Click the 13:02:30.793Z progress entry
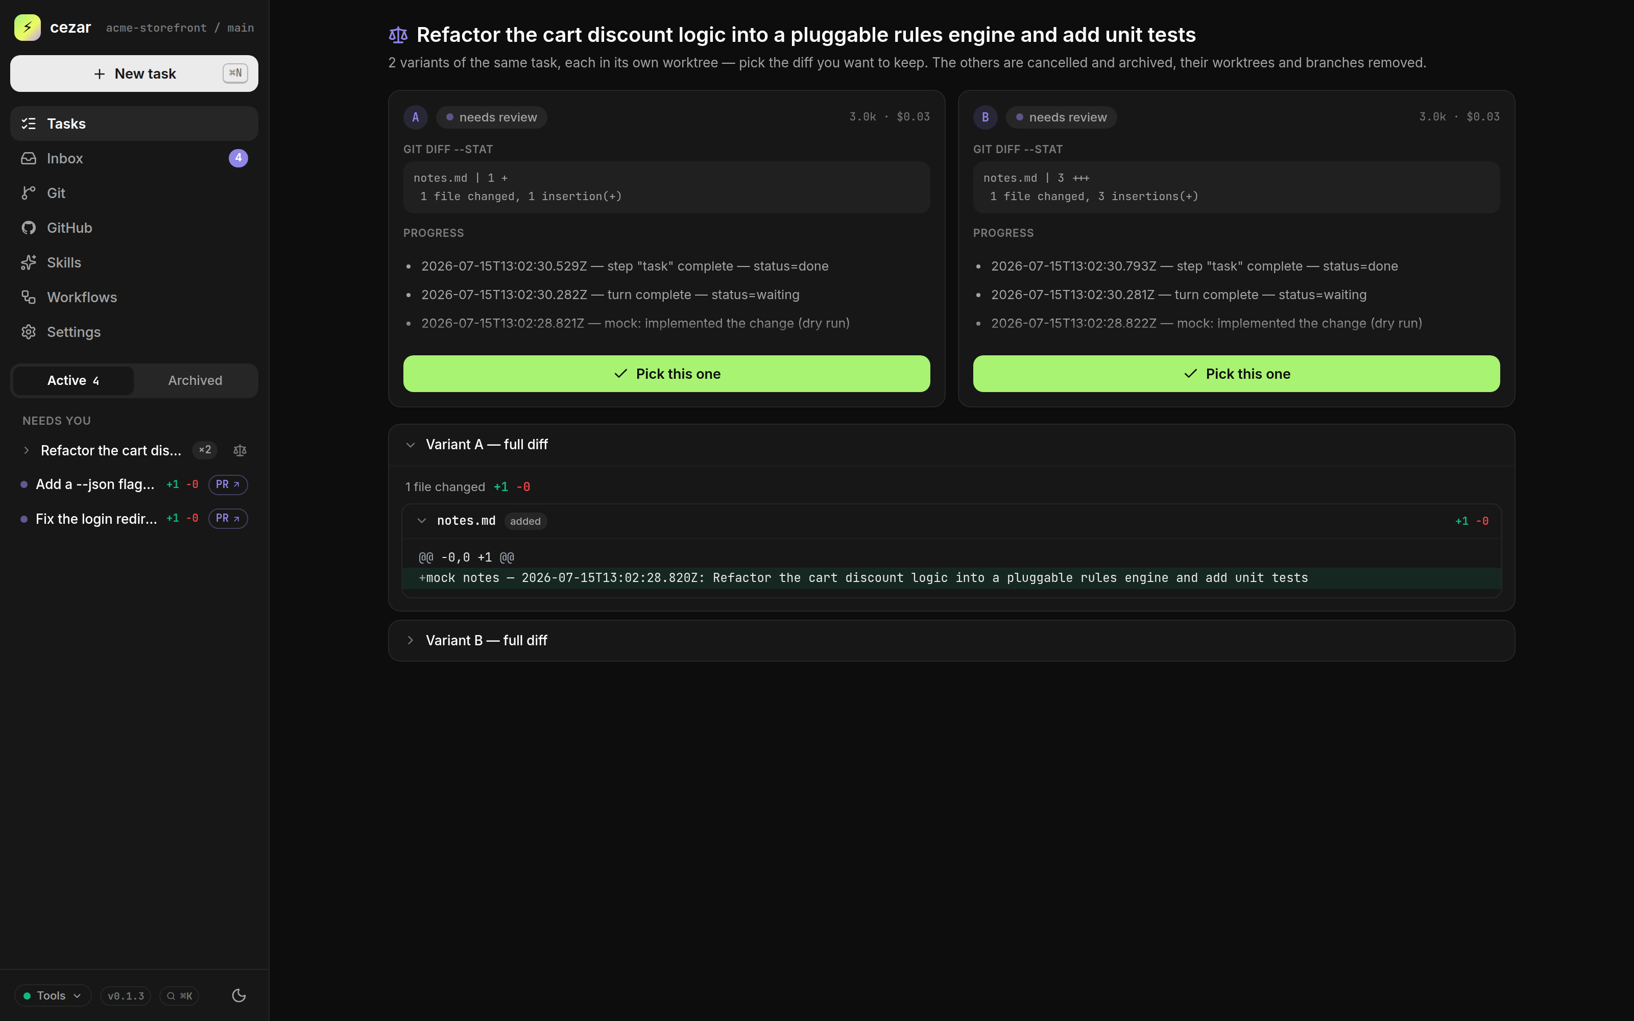 point(1194,266)
